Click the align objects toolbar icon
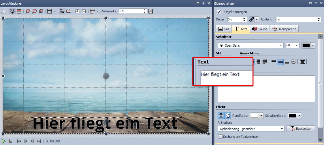The width and height of the screenshot is (324, 145). coord(92,11)
